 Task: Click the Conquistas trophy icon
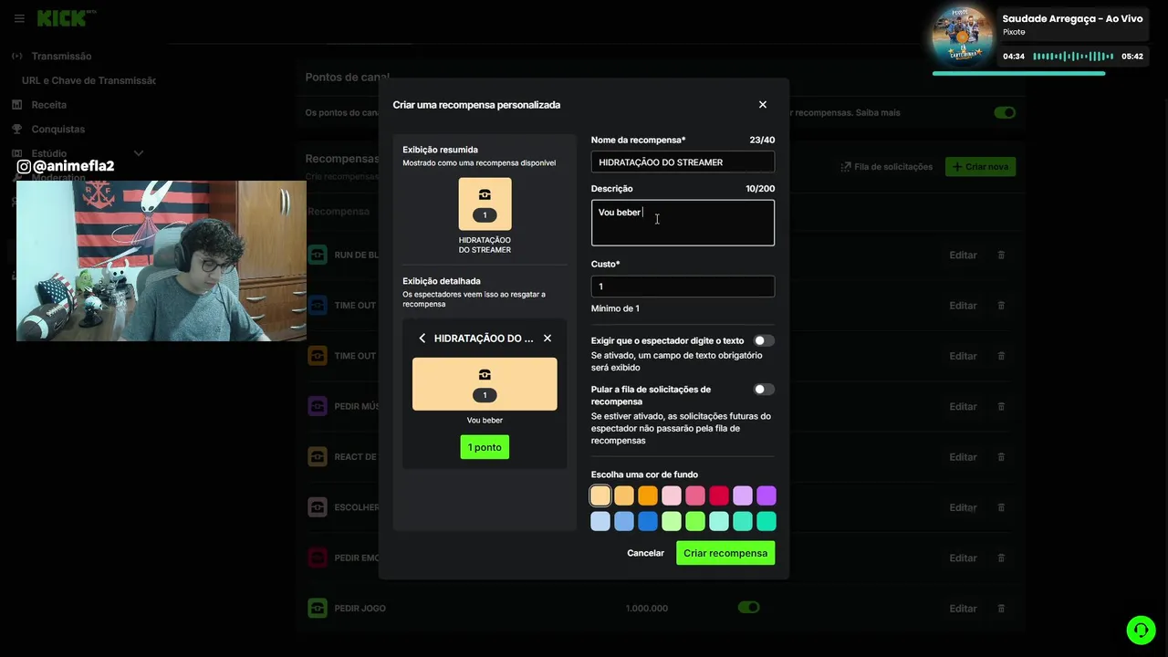coord(16,129)
